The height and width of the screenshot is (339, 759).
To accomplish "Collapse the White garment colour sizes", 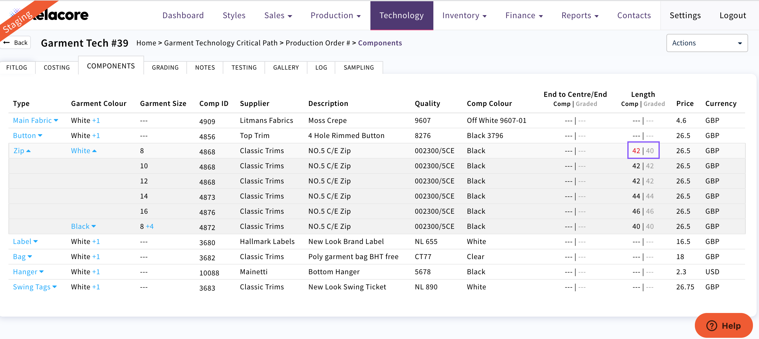I will 84,151.
